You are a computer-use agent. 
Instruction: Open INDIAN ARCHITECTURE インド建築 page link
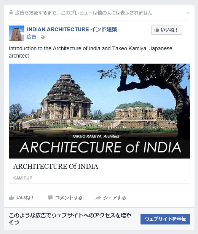[x=72, y=29]
